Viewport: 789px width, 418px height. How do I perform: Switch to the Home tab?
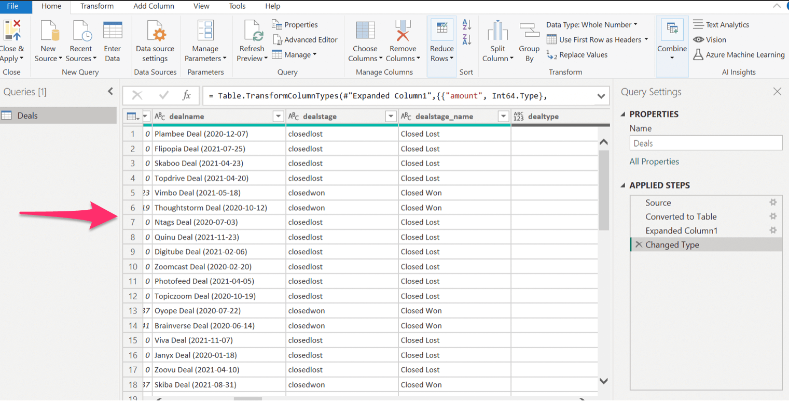51,6
